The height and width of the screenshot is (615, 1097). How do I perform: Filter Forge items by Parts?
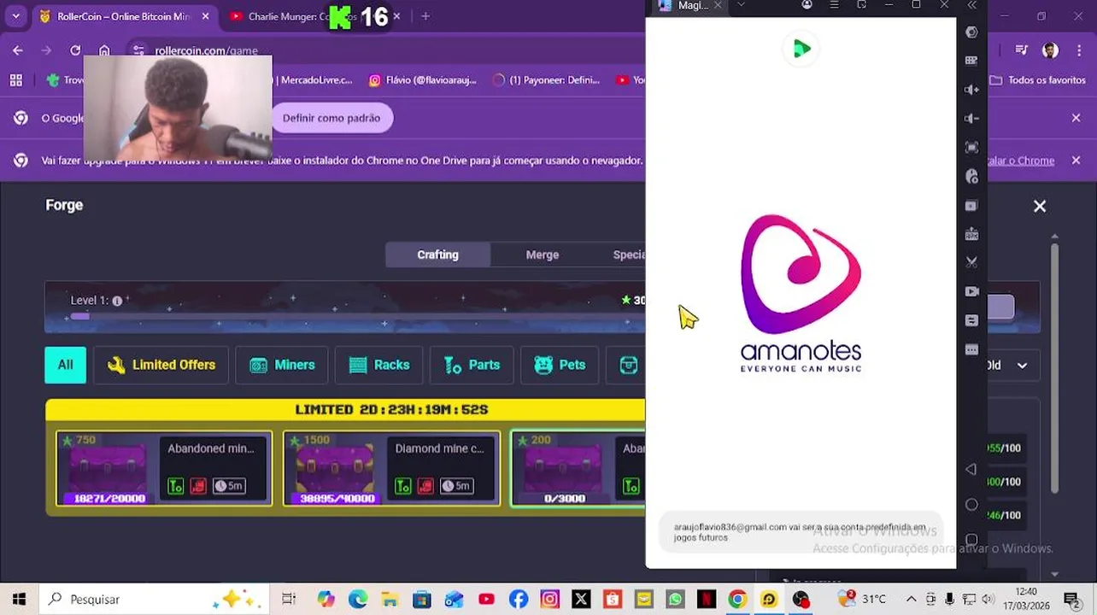point(472,365)
